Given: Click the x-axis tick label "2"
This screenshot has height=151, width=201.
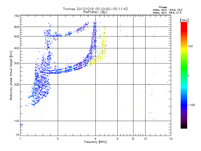Looking at the screenshot, I should point(58,139).
